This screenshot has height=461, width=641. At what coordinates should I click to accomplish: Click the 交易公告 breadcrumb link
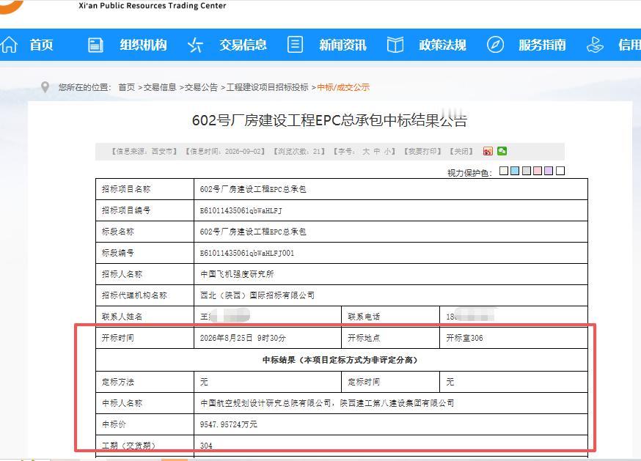click(201, 87)
